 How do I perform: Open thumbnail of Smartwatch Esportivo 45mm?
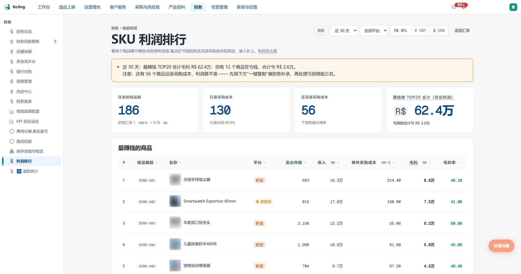(x=175, y=201)
